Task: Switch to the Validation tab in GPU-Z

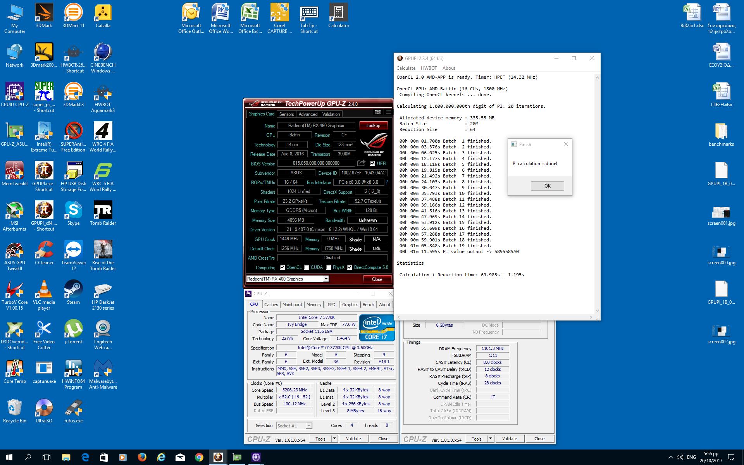Action: (331, 114)
